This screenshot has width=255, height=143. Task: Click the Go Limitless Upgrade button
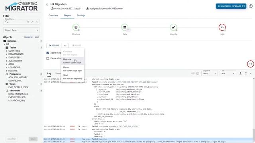pos(231,6)
